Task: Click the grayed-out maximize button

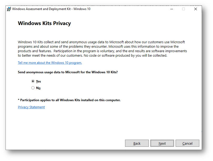Action: click(184, 9)
